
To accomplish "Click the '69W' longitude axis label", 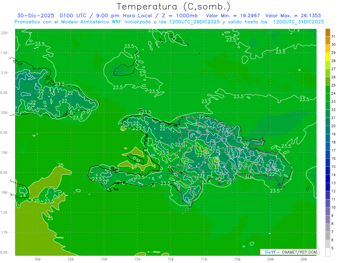I will coord(271,259).
